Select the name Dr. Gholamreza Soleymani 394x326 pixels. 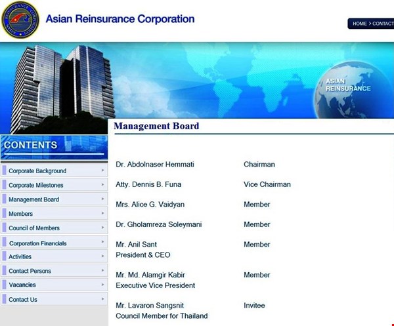click(x=159, y=224)
